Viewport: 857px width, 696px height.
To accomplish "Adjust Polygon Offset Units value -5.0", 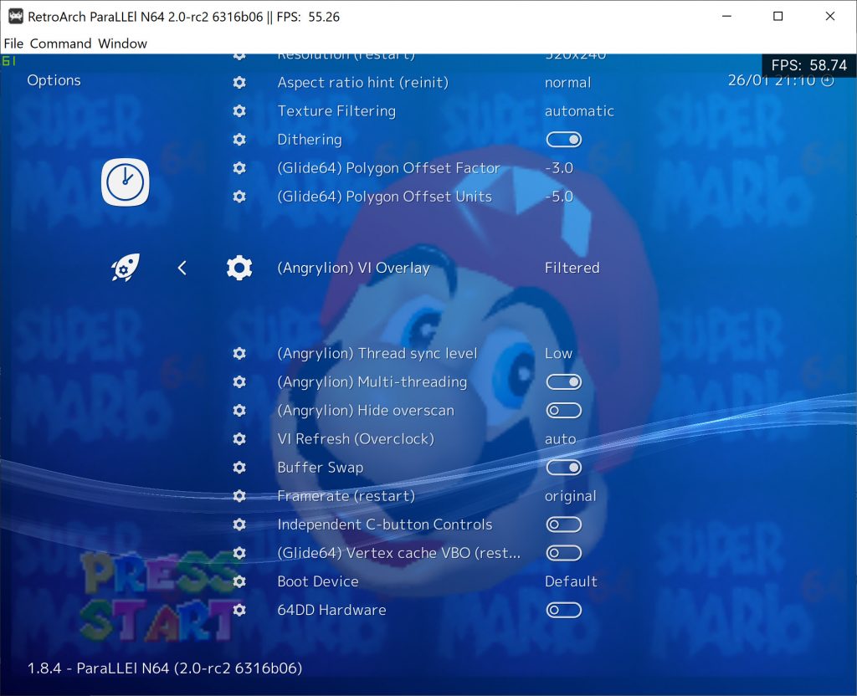I will coord(559,196).
